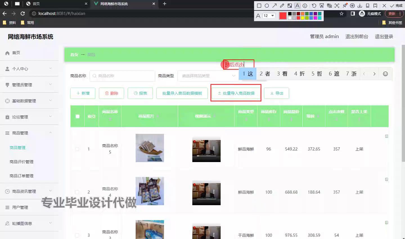This screenshot has height=239, width=405.
Task: Pick the yellow color swatch
Action: [x=303, y=18]
